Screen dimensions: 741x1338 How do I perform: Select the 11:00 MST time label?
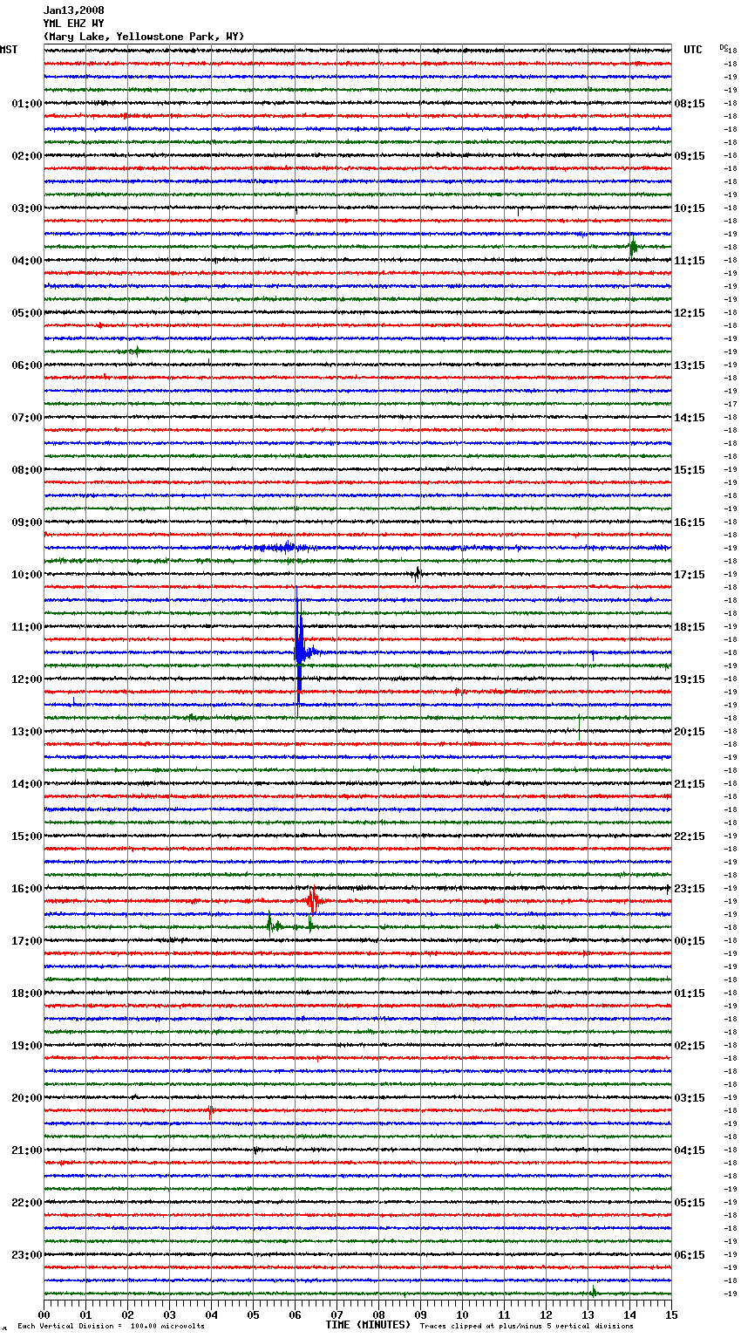point(27,627)
